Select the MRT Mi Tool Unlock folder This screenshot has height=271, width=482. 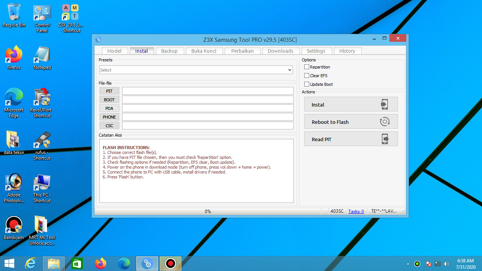coord(42,231)
